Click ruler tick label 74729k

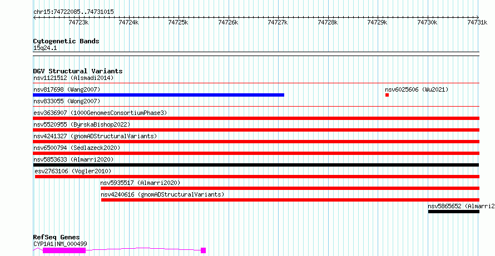[x=377, y=22]
